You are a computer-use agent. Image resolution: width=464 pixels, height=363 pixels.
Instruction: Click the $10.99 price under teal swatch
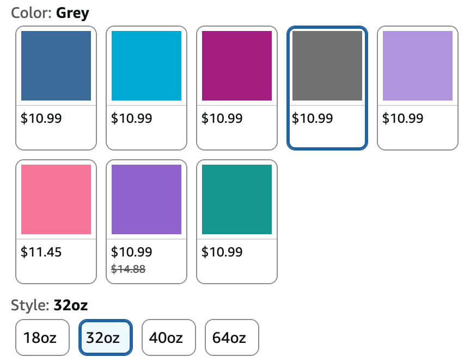(222, 252)
